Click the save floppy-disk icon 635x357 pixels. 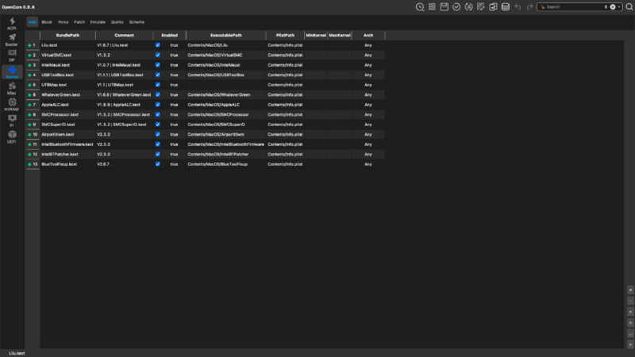(x=444, y=7)
